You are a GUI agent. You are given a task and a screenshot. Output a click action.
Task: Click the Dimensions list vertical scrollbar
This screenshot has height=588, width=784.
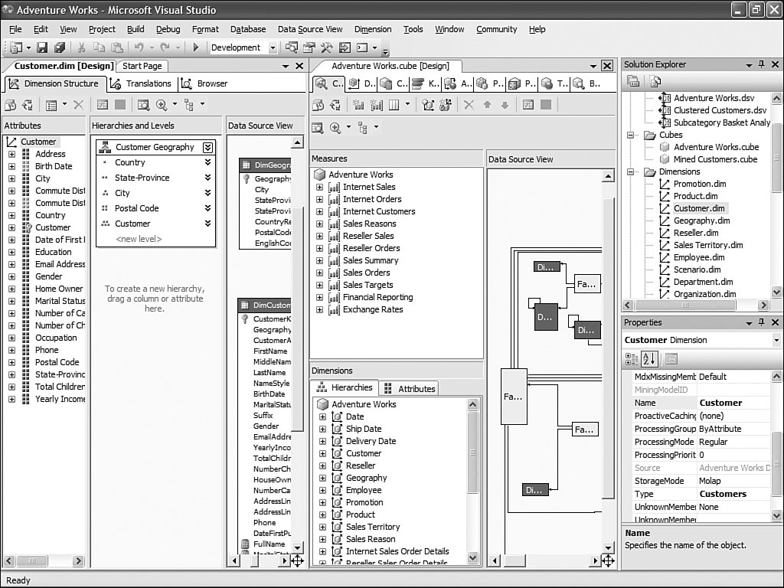[472, 481]
